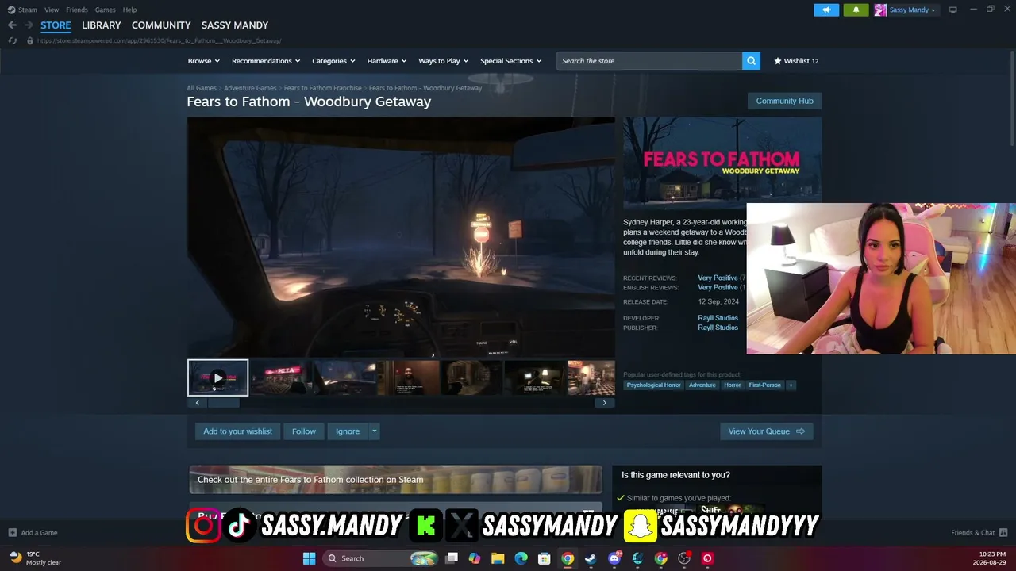
Task: Click the screenshot strip scrollbar handle
Action: 223,403
